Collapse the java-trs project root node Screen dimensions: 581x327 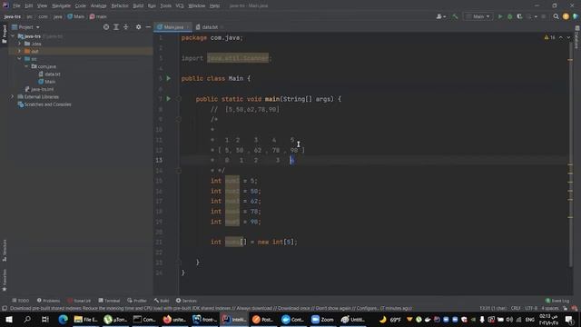tap(13, 36)
